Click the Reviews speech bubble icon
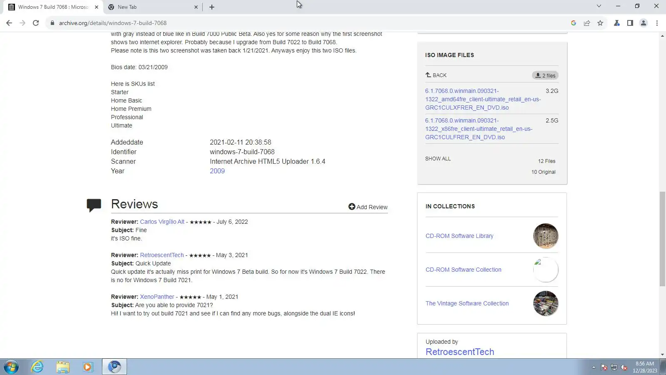This screenshot has height=375, width=666. [x=94, y=205]
